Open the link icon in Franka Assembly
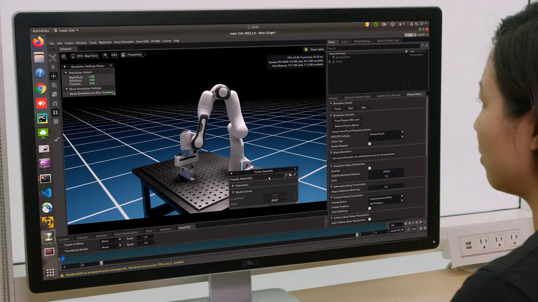The width and height of the screenshot is (538, 302). coord(295,174)
